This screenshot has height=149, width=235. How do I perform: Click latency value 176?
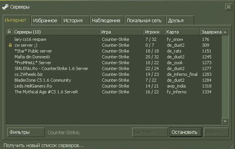coord(205,39)
